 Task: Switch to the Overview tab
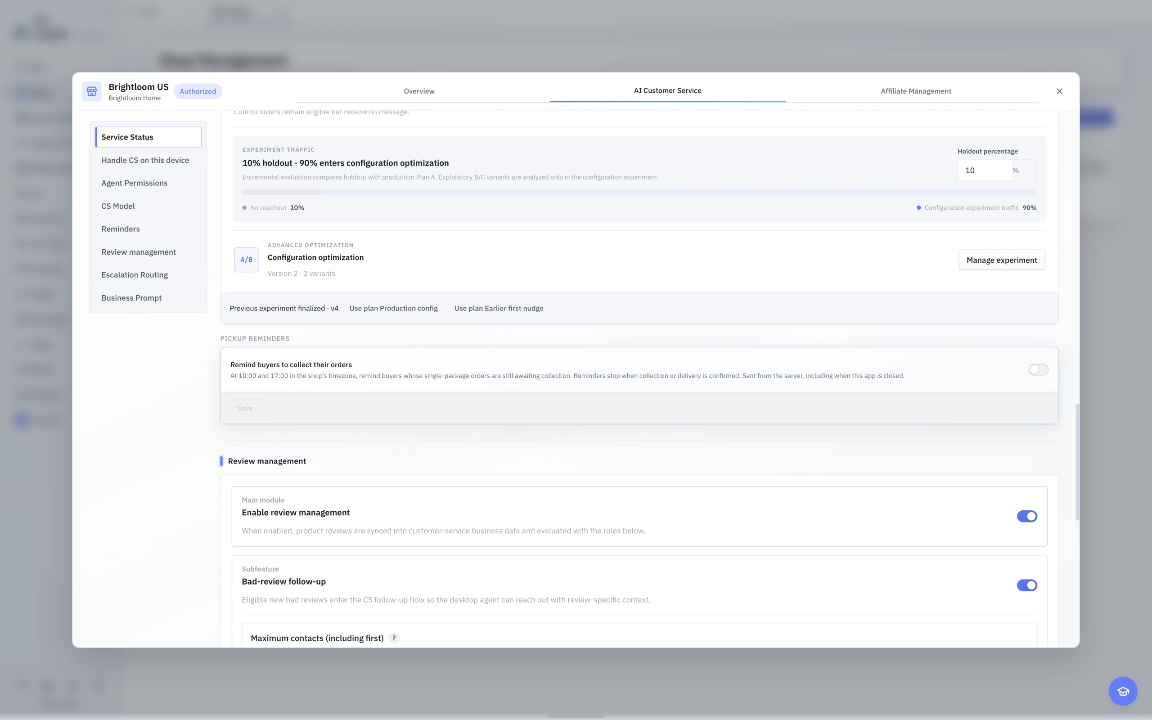click(419, 91)
